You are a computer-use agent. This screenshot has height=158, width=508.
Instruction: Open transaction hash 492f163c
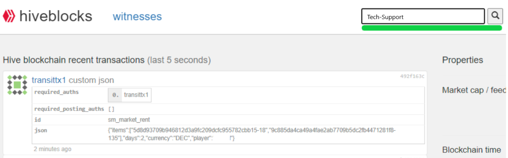click(x=412, y=76)
